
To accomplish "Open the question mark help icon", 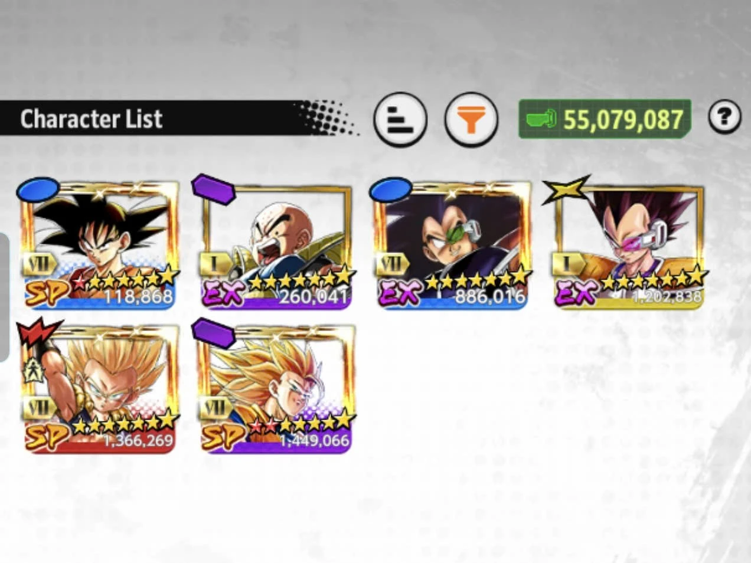I will [x=724, y=117].
